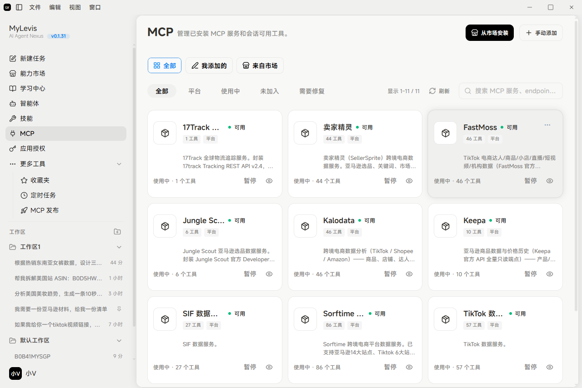This screenshot has width=582, height=388.
Task: Open 学习中心 from the sidebar
Action: [x=66, y=89]
